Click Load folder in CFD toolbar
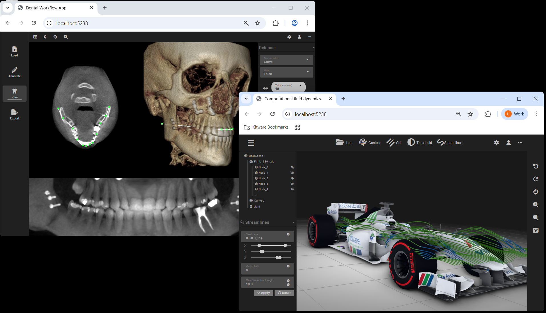Screen dimensions: 546x313 [344, 143]
